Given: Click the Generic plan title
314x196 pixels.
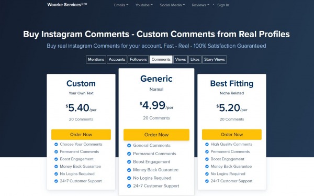Looking at the screenshot, I should click(156, 79).
